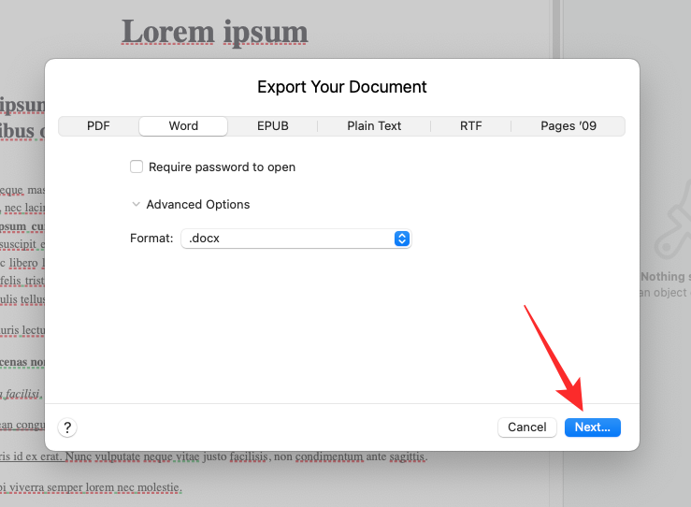The height and width of the screenshot is (507, 691).
Task: Enable the Require password to open checkbox
Action: pos(137,167)
